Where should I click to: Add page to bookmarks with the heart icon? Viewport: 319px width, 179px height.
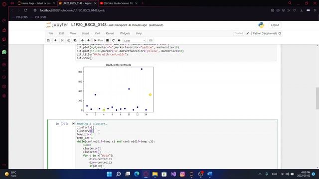[294, 10]
